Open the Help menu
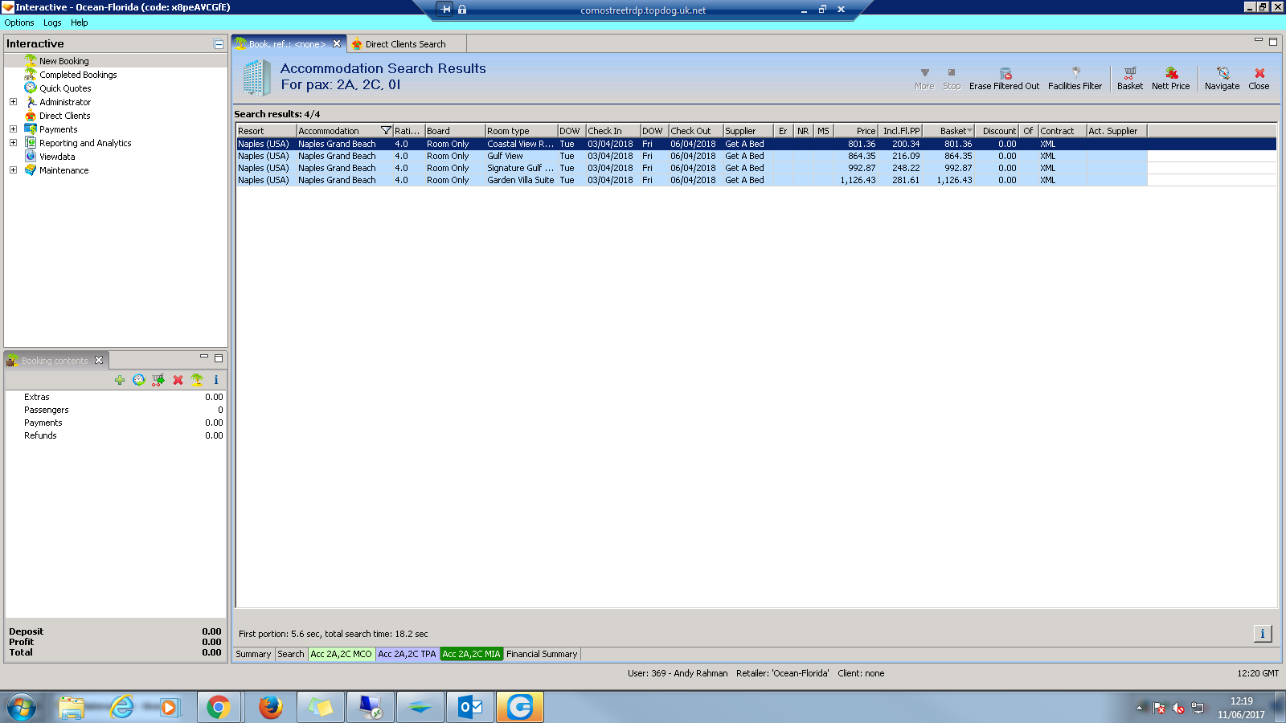The image size is (1286, 723). pos(79,22)
